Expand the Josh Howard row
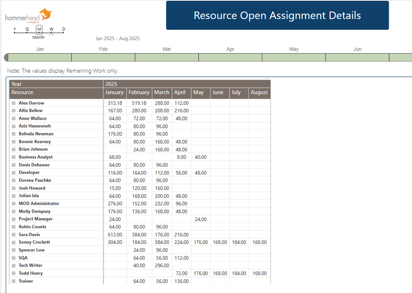This screenshot has height=293, width=412. point(14,188)
